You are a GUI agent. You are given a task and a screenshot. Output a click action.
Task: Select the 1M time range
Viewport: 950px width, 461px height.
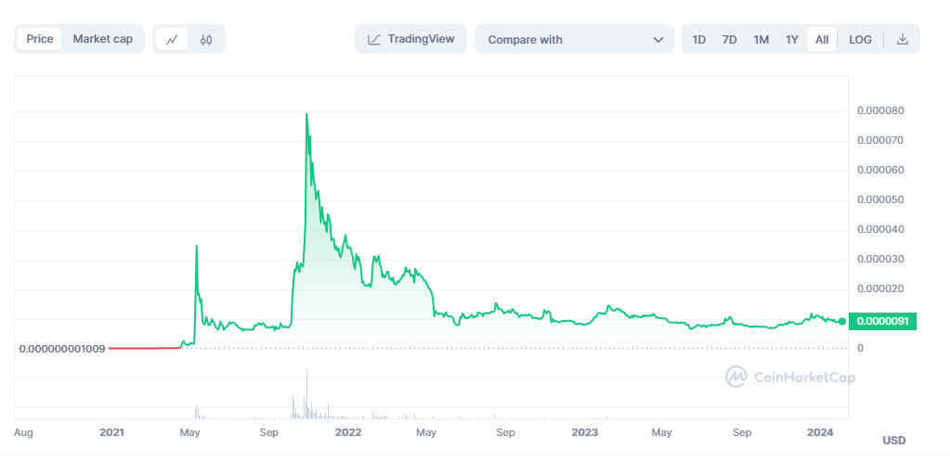pos(761,39)
